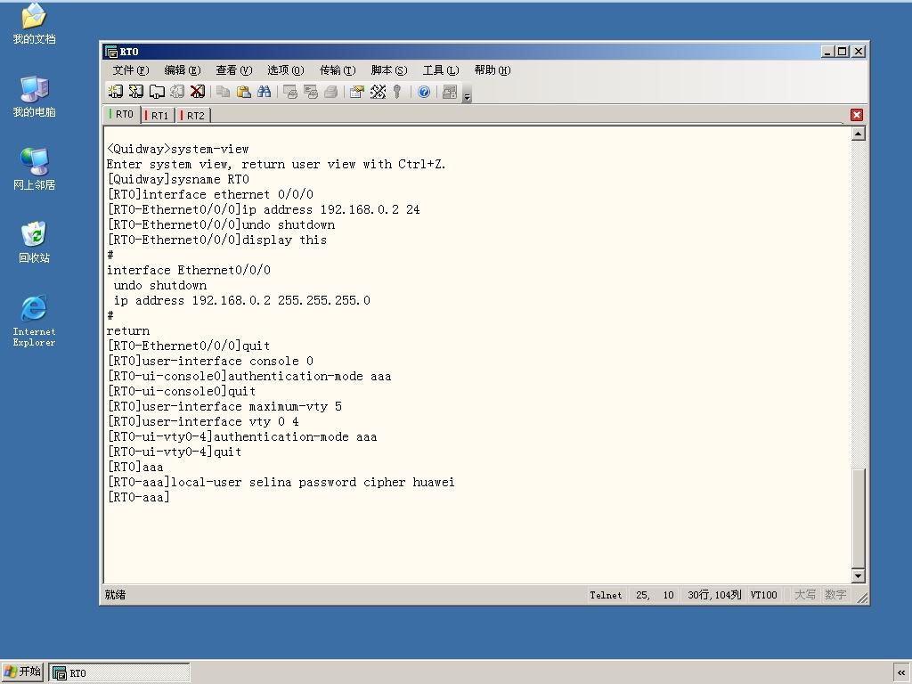The image size is (912, 684).
Task: Select 回收站 recycle bin icon
Action: [34, 242]
